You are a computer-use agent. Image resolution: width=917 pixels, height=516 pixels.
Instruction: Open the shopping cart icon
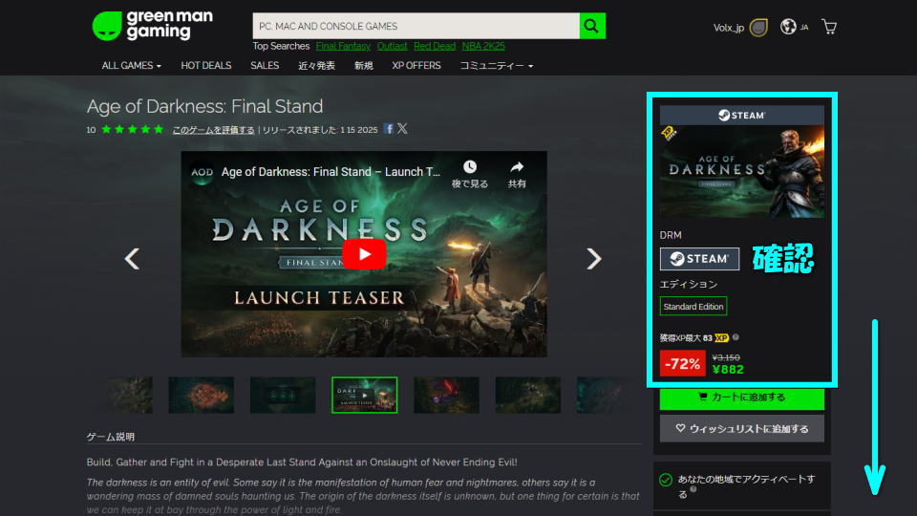click(x=829, y=27)
